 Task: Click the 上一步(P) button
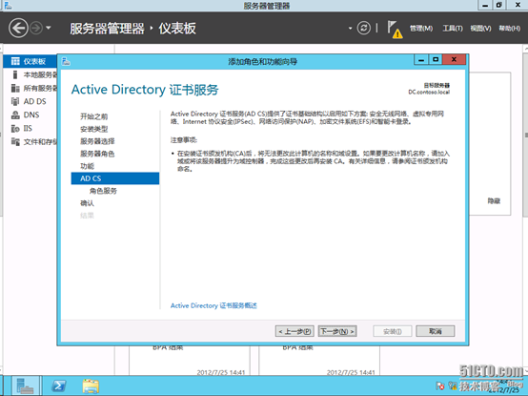click(x=294, y=331)
